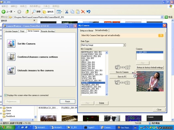The image size is (174, 130).
Task: Toggle Displays this screen when connected checkbox
Action: (5, 95)
